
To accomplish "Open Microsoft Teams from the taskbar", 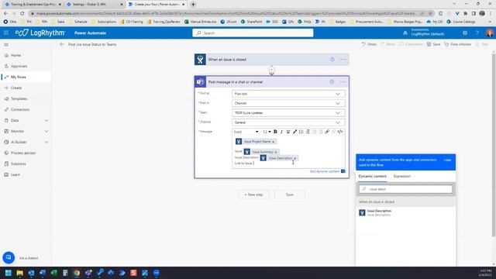I will click(x=88, y=273).
